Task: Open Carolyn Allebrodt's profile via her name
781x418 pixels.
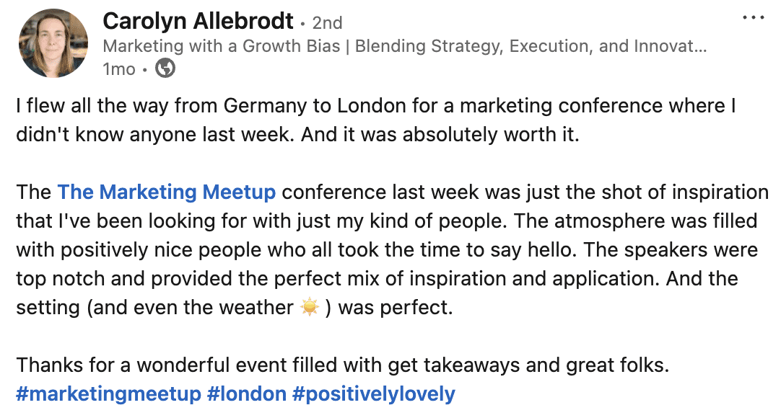Action: point(198,21)
